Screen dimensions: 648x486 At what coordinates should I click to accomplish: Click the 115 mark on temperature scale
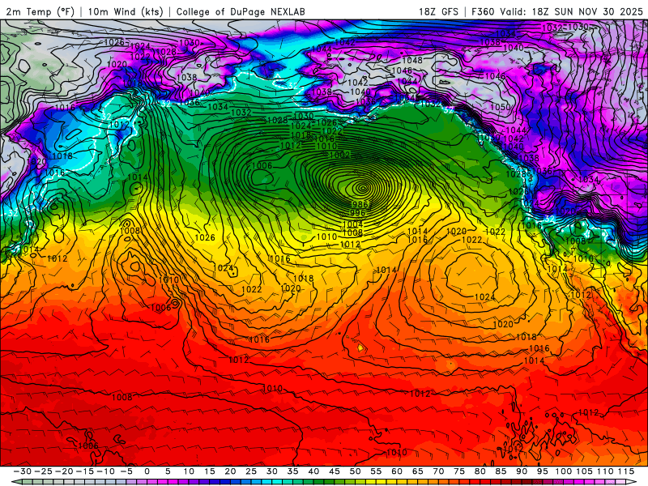[x=625, y=471]
